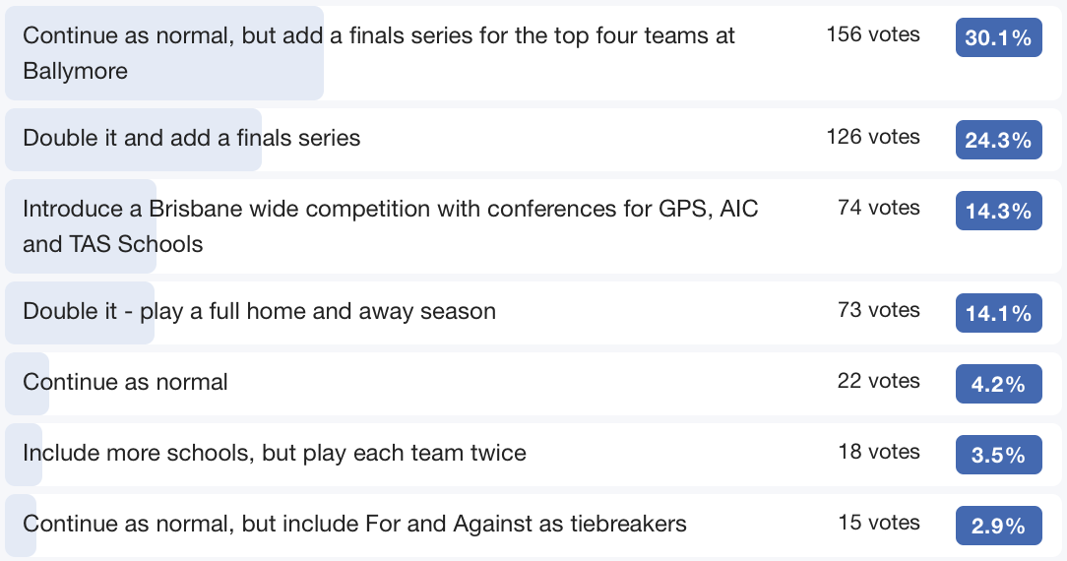
Task: Click the 3.5% percentage badge
Action: (x=998, y=455)
